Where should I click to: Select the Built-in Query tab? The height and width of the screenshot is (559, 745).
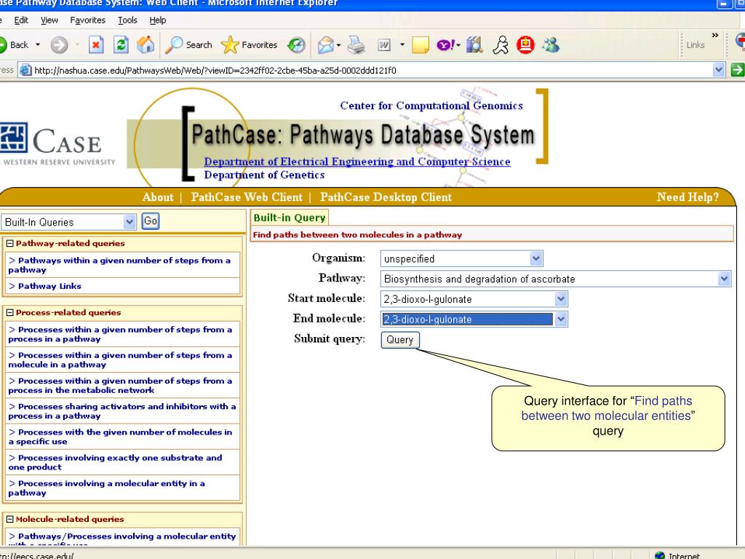(x=290, y=218)
